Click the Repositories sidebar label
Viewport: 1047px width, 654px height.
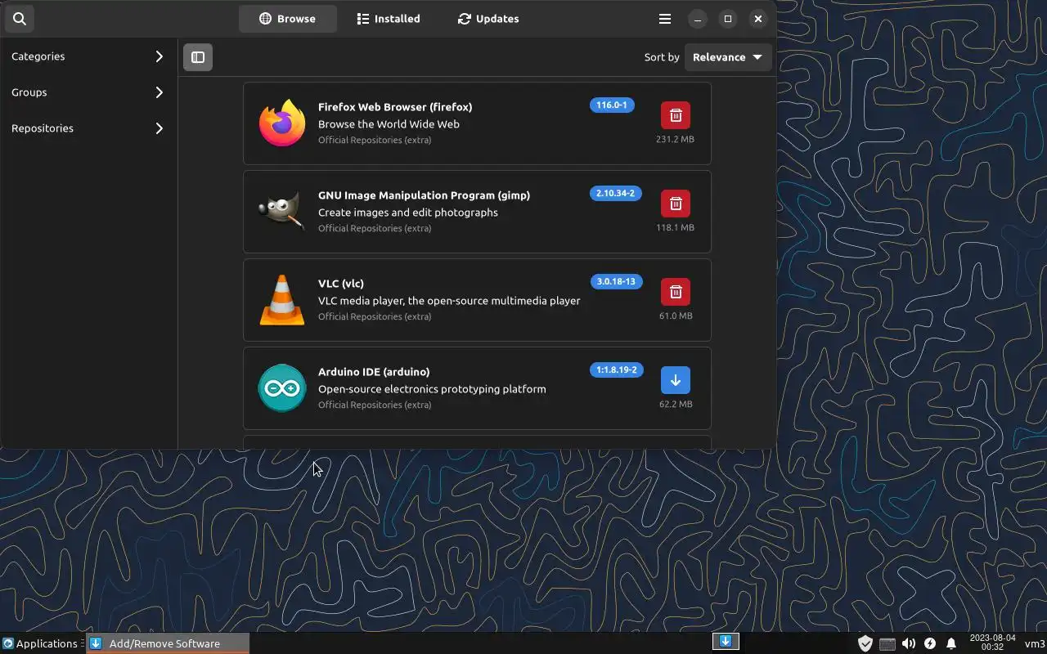(x=43, y=128)
